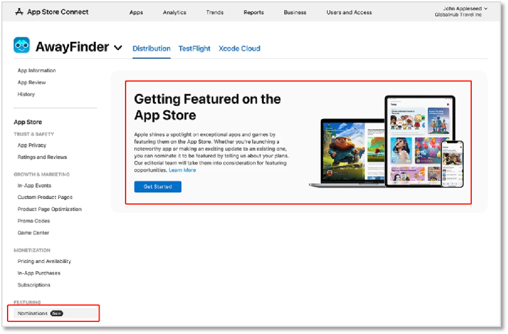Click the 'MONETIZATION' section label
Image resolution: width=508 pixels, height=334 pixels.
click(x=32, y=250)
